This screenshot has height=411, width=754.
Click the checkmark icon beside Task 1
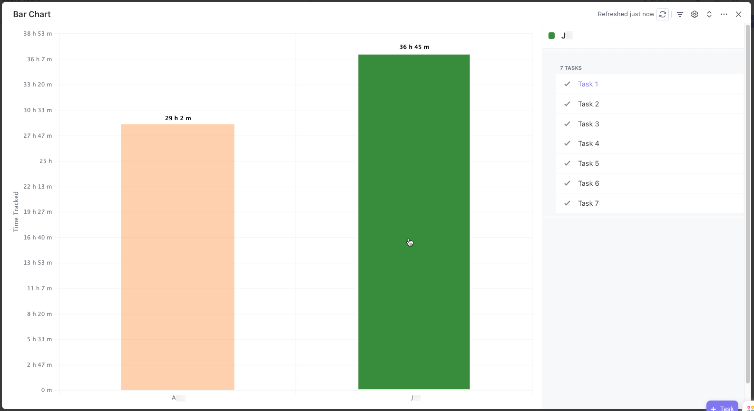tap(567, 84)
